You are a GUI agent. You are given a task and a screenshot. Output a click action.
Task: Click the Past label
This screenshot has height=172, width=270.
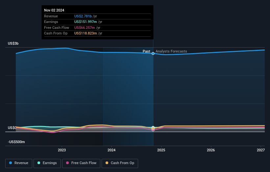146,51
